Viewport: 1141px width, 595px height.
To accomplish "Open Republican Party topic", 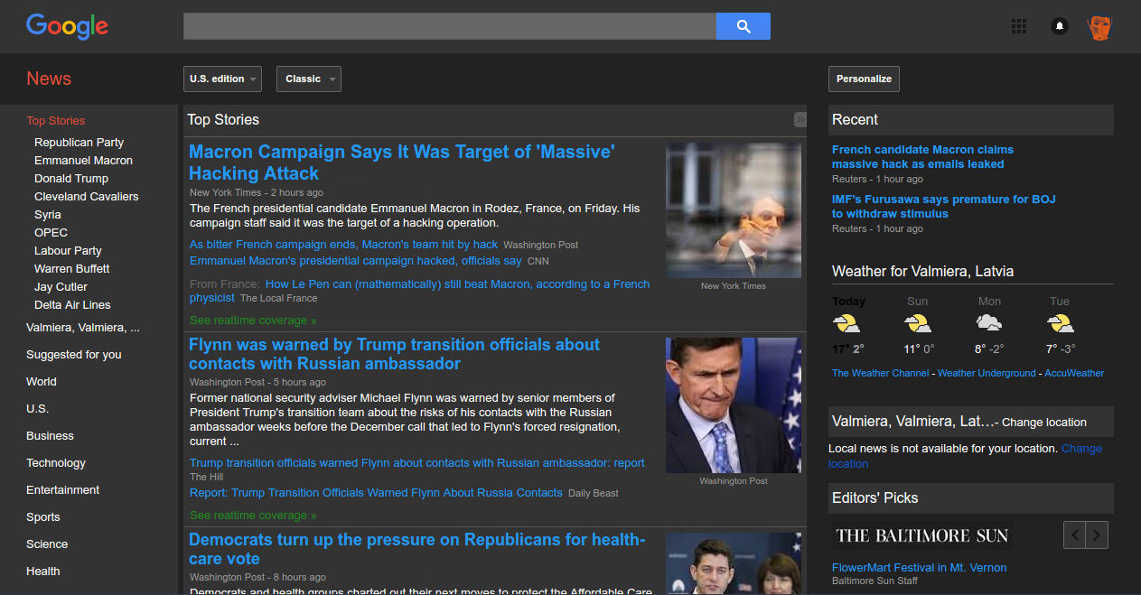I will point(79,142).
